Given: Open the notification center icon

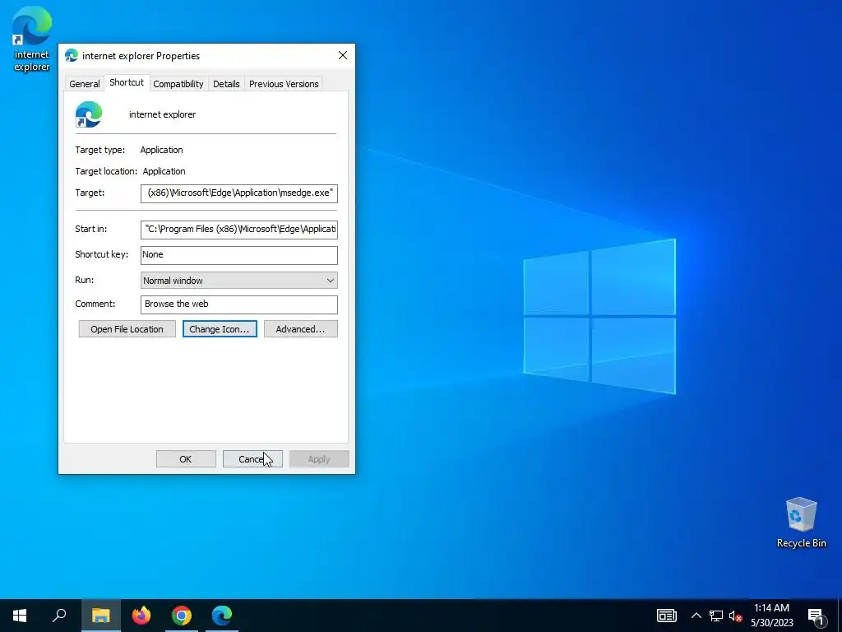Looking at the screenshot, I should [816, 616].
